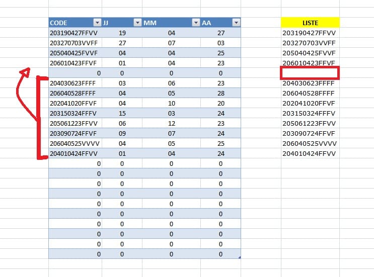Click the red-outlined empty cell under LISTE

pyautogui.click(x=310, y=73)
